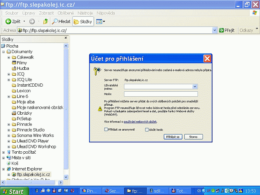Toggle the Složky folders panel button
Screen dimensions: 260x195
click(83, 21)
